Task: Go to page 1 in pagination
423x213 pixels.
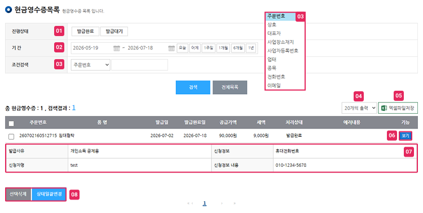Action: point(205,203)
